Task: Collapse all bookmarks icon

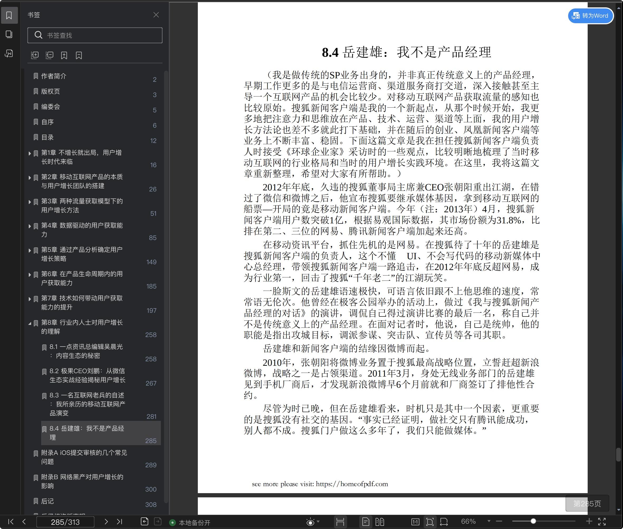Action: pyautogui.click(x=50, y=55)
